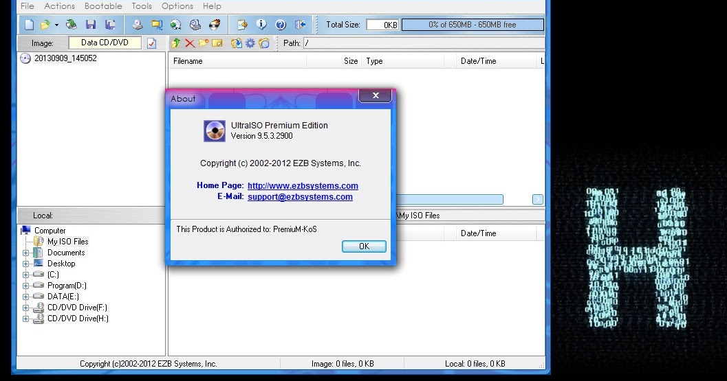Select My ISO Files folder
The image size is (727, 381).
67,242
